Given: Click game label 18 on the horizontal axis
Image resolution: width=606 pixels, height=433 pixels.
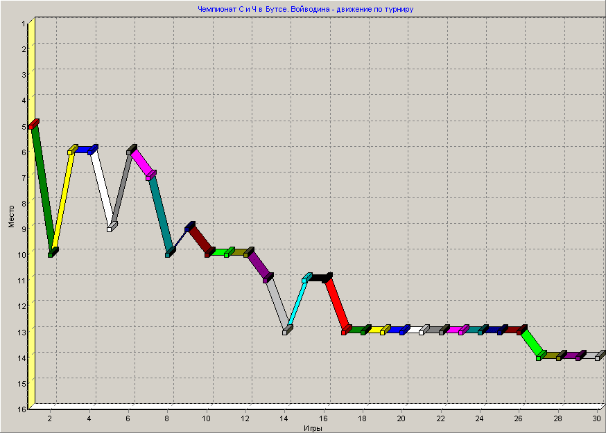Looking at the screenshot, I should (363, 418).
